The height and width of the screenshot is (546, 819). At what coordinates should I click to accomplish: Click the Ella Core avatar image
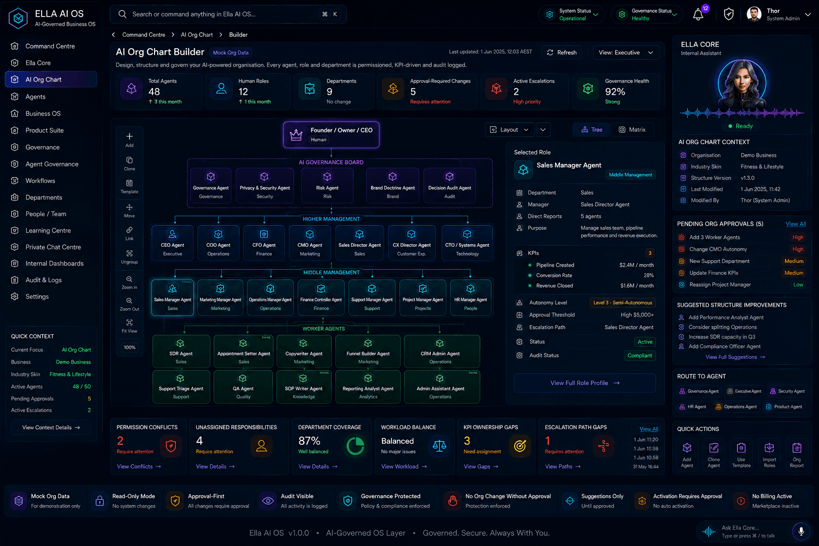(x=742, y=83)
